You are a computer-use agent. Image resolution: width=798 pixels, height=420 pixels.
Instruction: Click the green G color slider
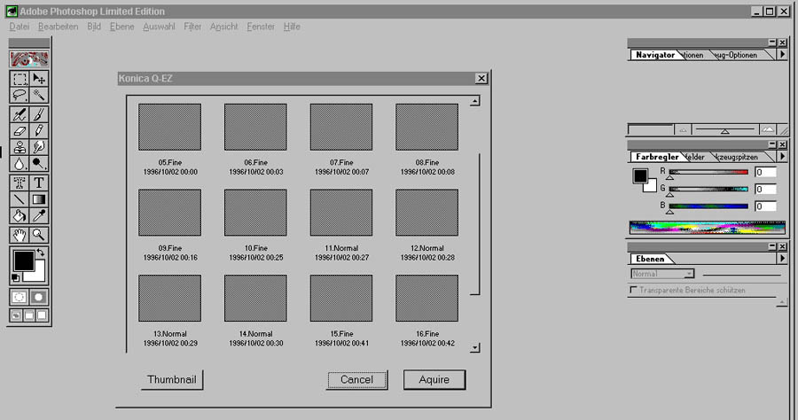(x=708, y=189)
